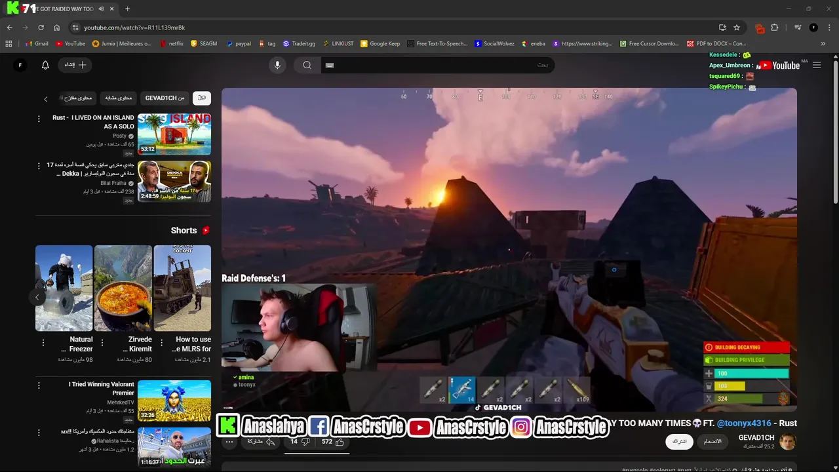The height and width of the screenshot is (472, 839).
Task: Open the SEAGM bookmark
Action: [204, 44]
